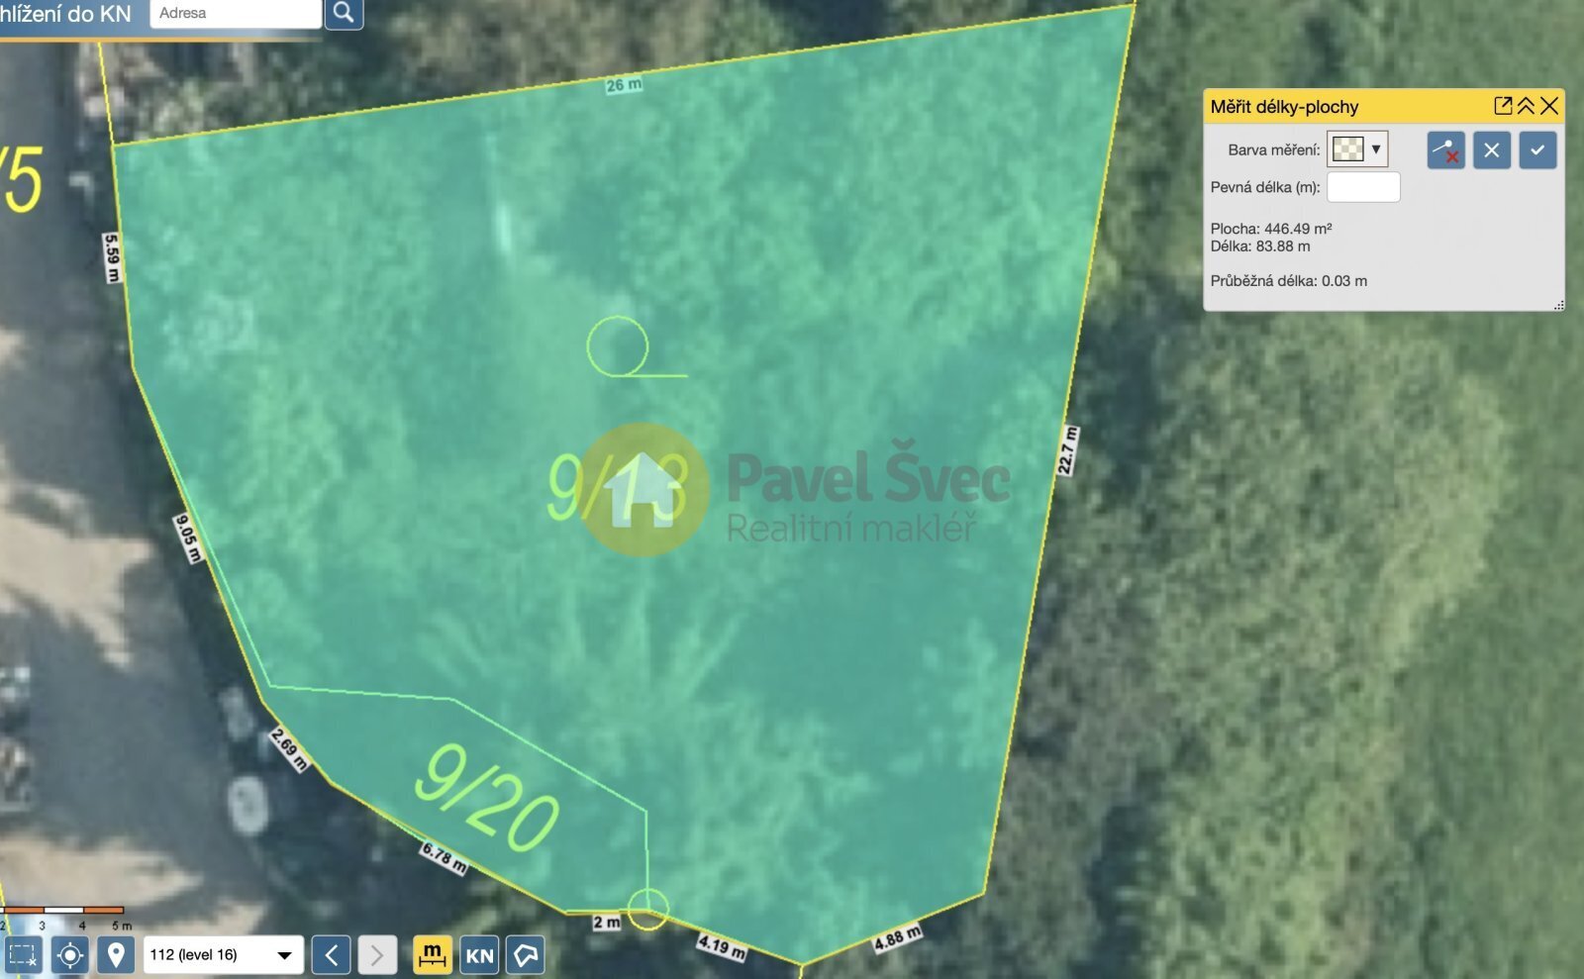Click the 9/20 parcel label on map

(485, 799)
